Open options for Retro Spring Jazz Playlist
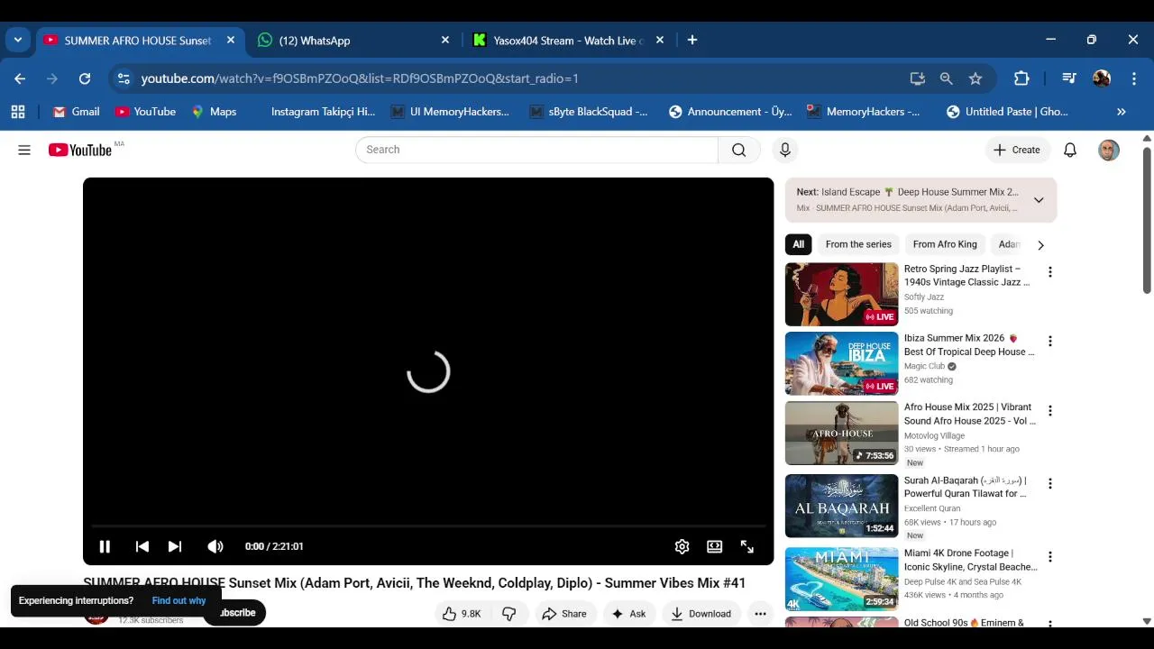 tap(1049, 272)
